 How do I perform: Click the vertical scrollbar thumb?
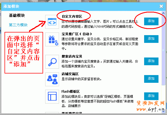tap(163, 50)
